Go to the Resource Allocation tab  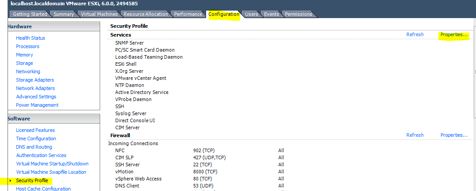tap(146, 14)
